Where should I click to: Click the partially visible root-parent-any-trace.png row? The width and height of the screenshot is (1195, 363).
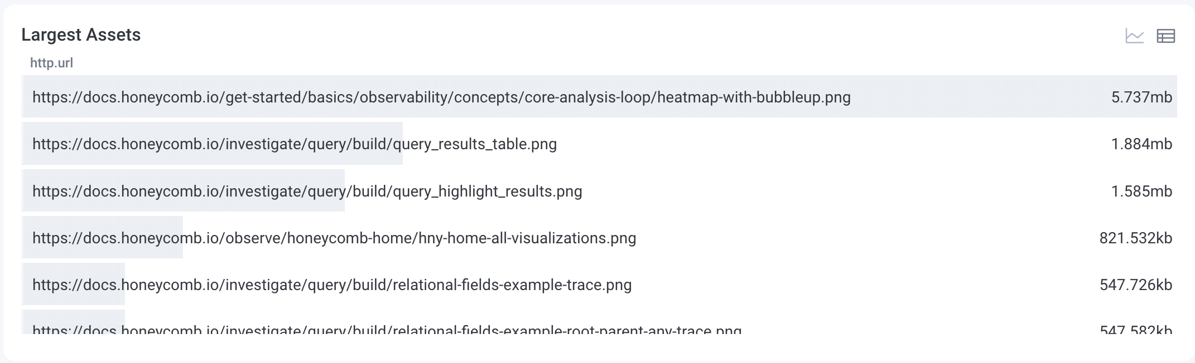tap(387, 330)
